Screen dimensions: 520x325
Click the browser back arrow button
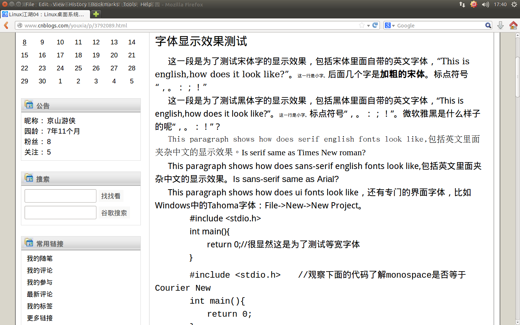(x=6, y=25)
